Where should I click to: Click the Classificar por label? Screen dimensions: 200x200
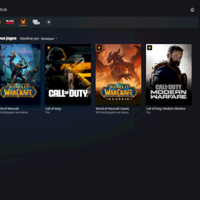29,38
